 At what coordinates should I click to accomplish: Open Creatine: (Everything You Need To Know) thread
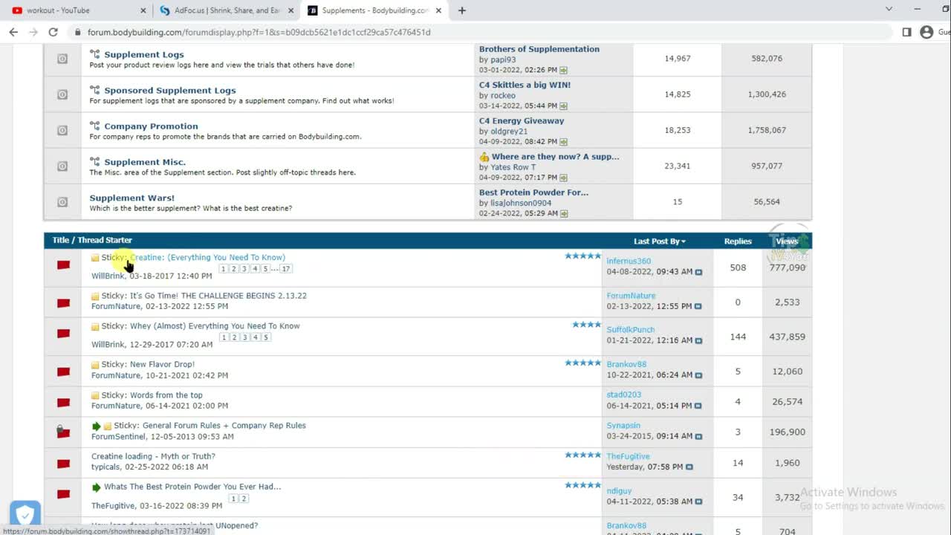207,257
